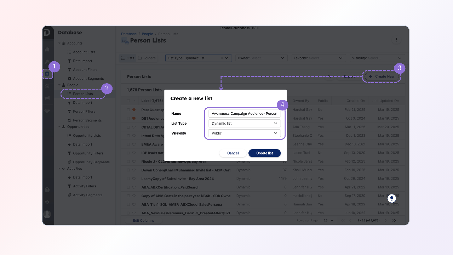Open the List Type Dynamic list dropdown in dialog

pyautogui.click(x=244, y=123)
